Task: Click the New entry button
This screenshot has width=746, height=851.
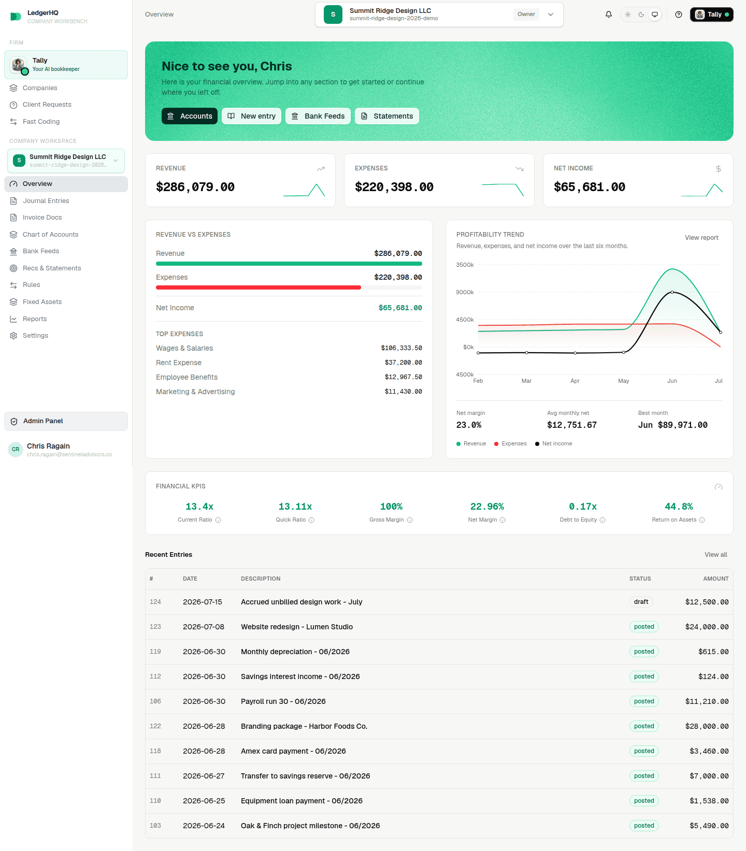Action: [x=252, y=116]
